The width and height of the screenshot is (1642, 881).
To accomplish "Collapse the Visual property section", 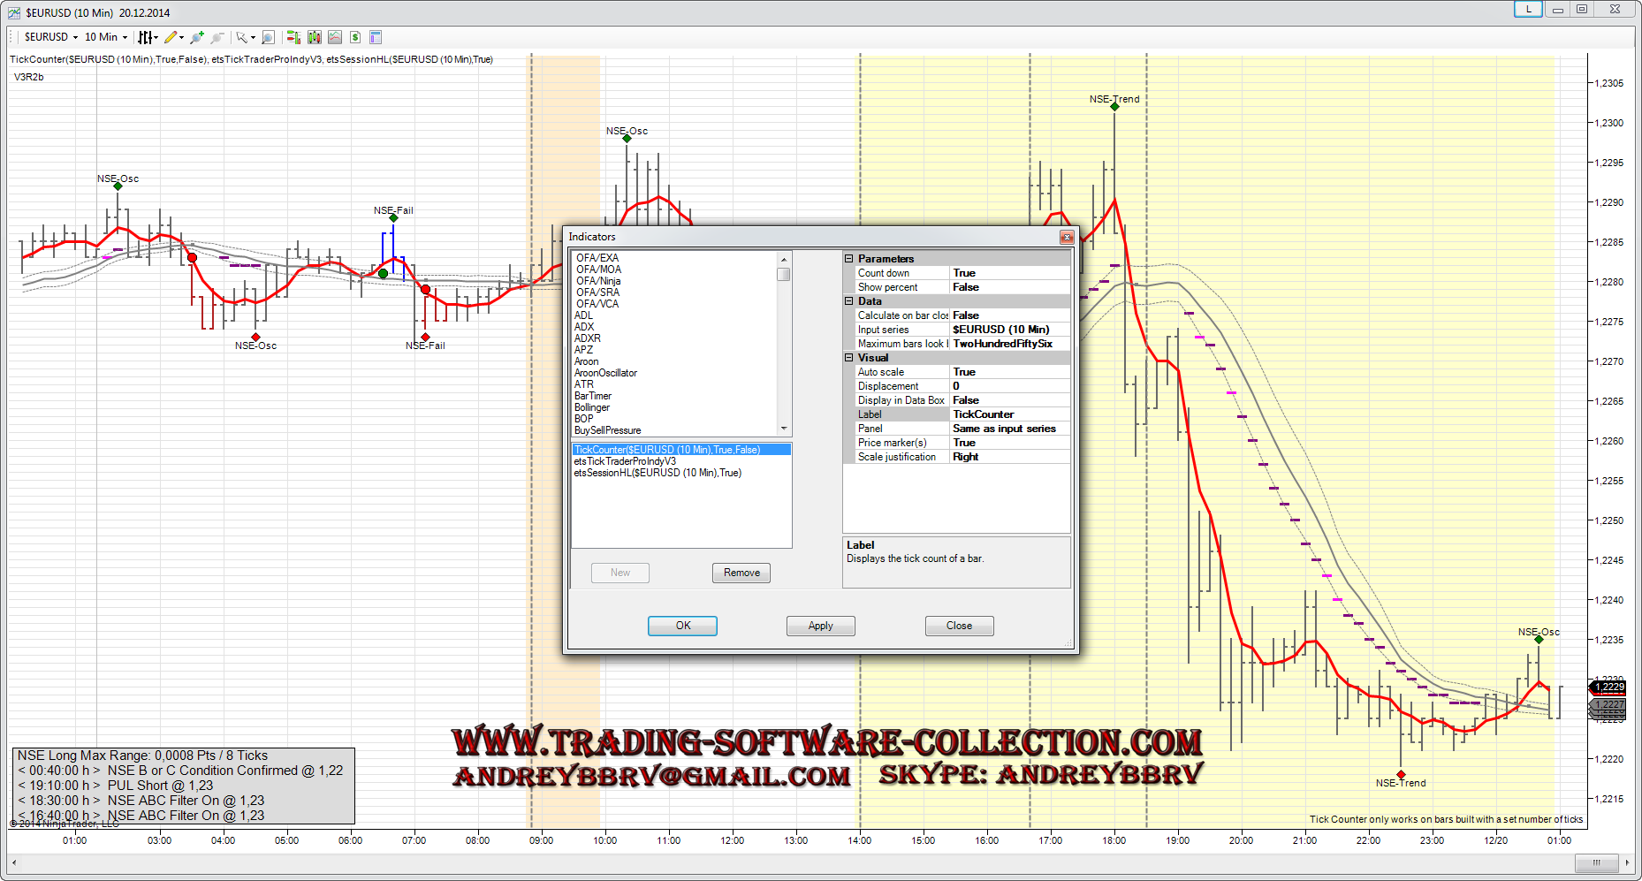I will point(849,358).
